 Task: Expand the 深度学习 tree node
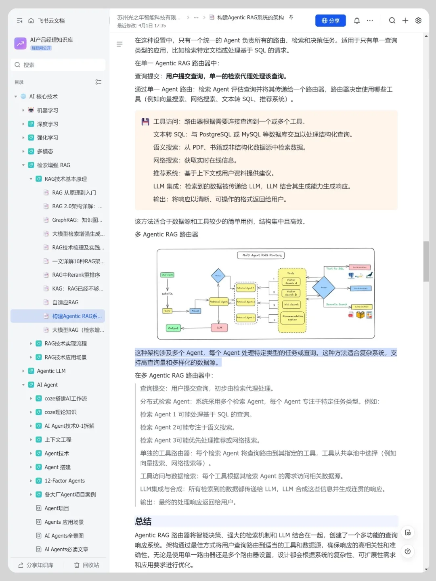point(23,124)
